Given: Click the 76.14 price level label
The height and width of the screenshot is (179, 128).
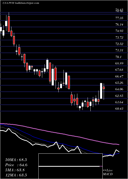Looking at the screenshot, I should pos(120,25).
